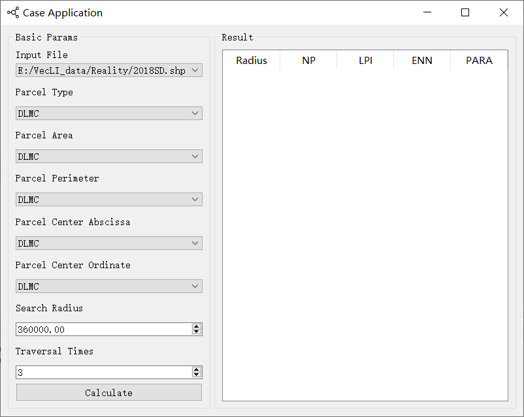Click the Case Application window icon
The width and height of the screenshot is (524, 417).
(12, 12)
